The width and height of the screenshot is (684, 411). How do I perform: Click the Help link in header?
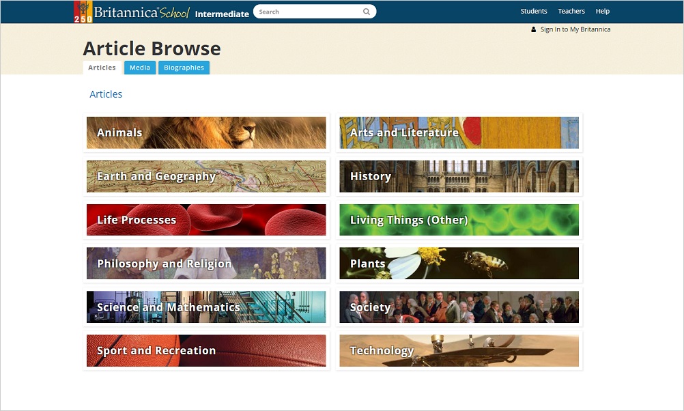[x=602, y=11]
